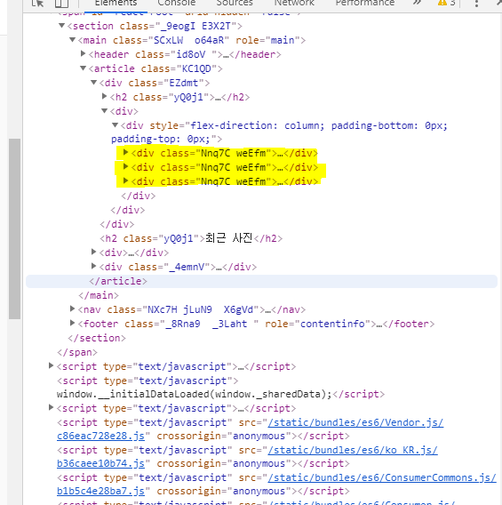This screenshot has height=505, width=502.
Task: Select the closing </span> tag
Action: pos(77,352)
